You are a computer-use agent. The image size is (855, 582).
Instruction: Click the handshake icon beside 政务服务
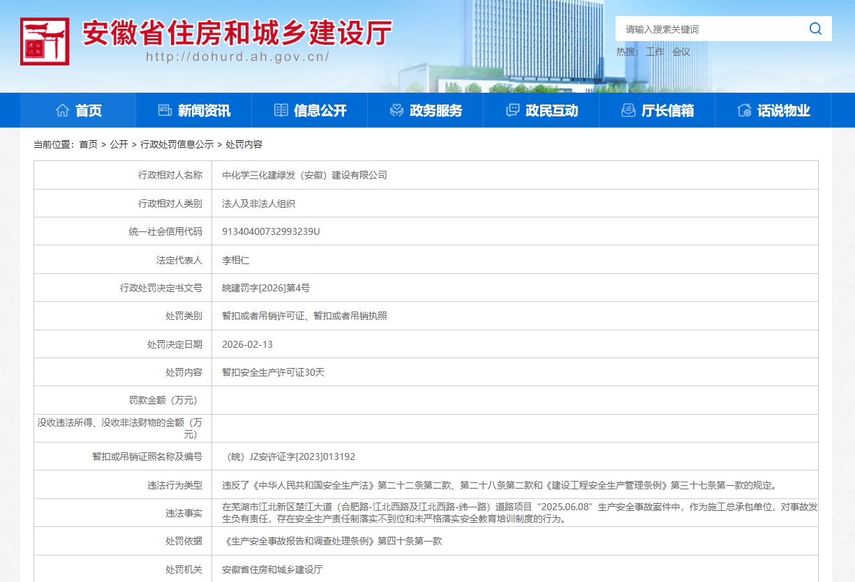pyautogui.click(x=396, y=110)
